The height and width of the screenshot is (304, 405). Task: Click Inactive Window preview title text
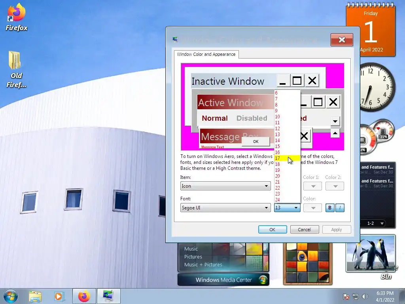click(228, 81)
